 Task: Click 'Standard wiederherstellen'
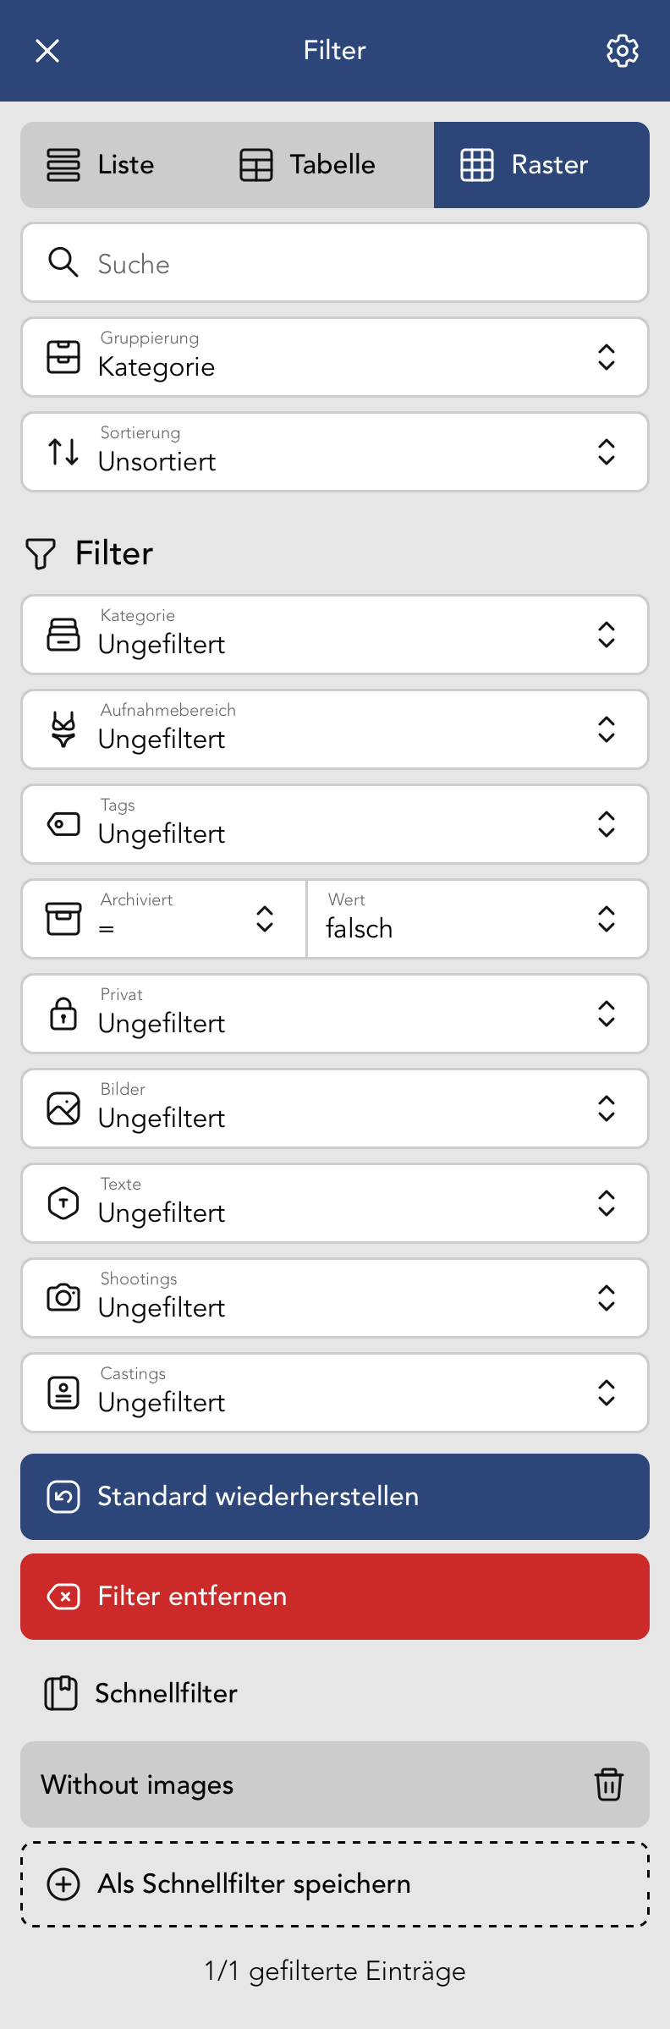click(334, 1496)
